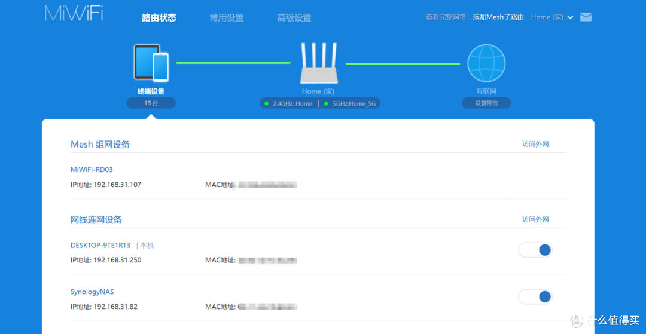Viewport: 646px width, 334px height.
Task: Click the router icon with four antennas
Action: click(318, 63)
